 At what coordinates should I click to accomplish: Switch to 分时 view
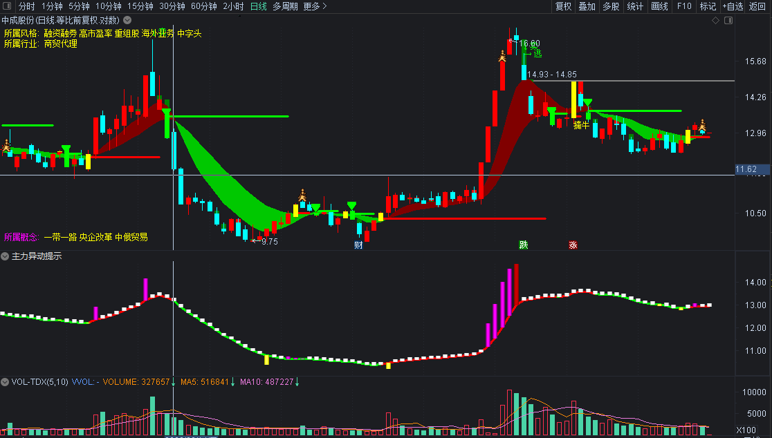[26, 6]
